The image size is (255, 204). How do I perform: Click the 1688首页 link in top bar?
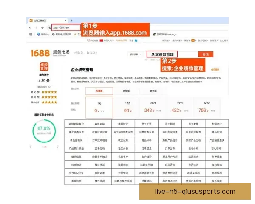click(166, 40)
